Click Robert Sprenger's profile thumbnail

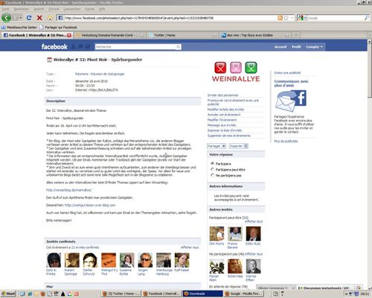pos(72,260)
